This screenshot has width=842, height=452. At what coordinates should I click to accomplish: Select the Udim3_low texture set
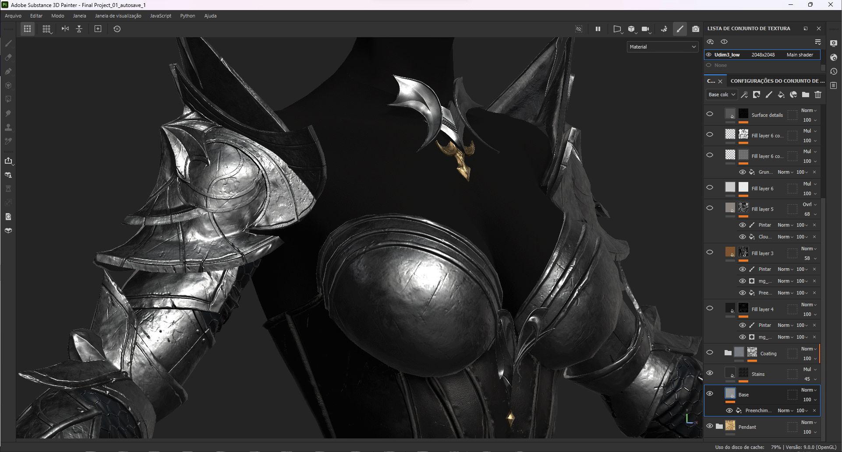coord(727,55)
